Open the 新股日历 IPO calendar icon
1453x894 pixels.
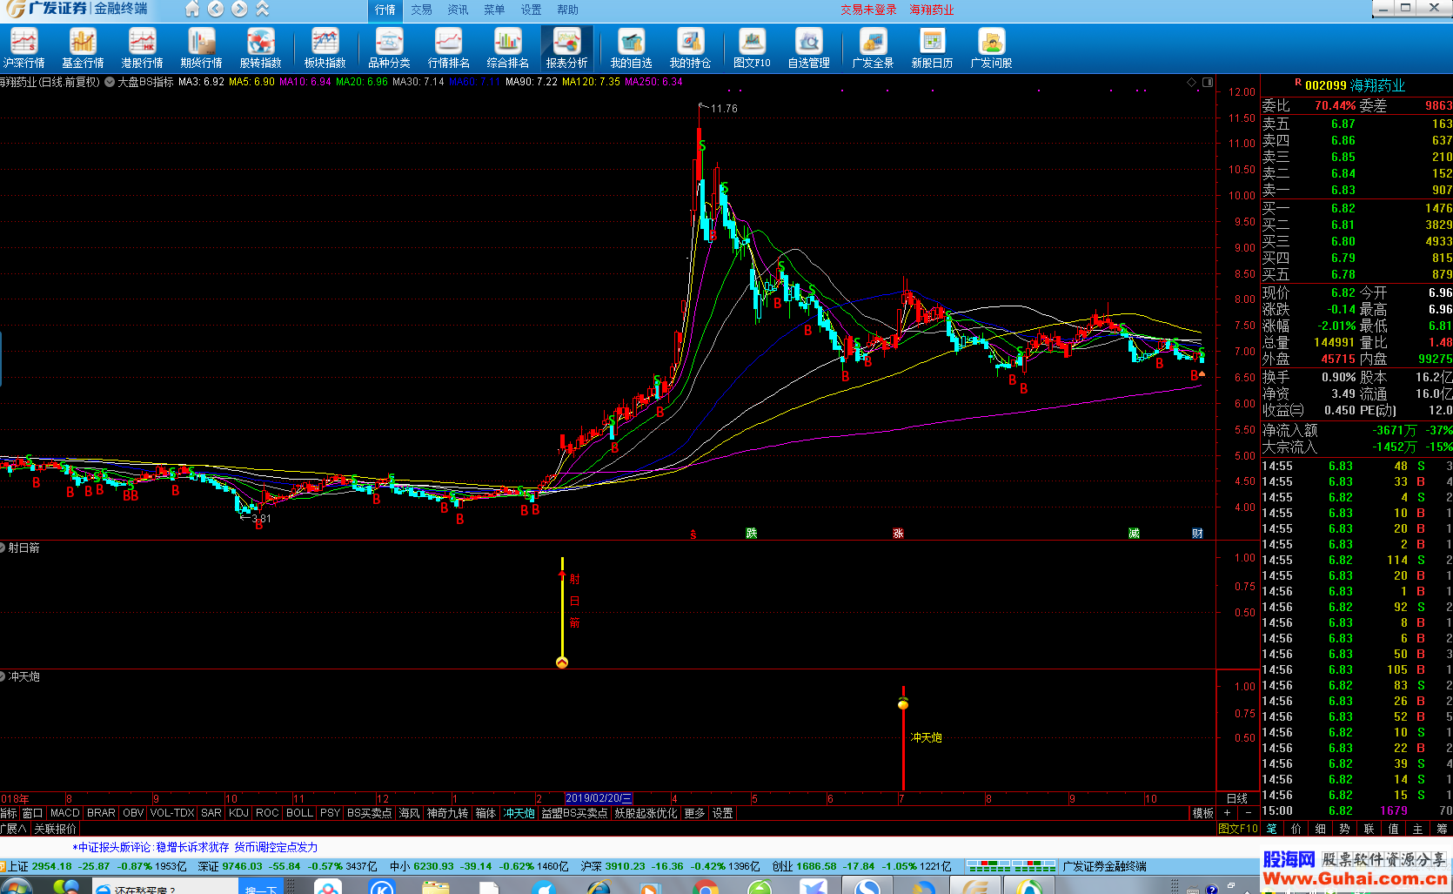pos(932,48)
